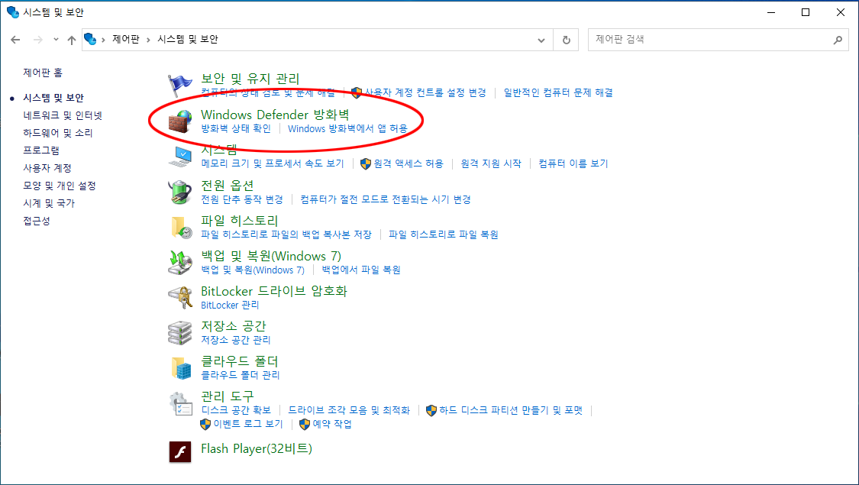
Task: Expand the address bar history dropdown
Action: [x=541, y=40]
